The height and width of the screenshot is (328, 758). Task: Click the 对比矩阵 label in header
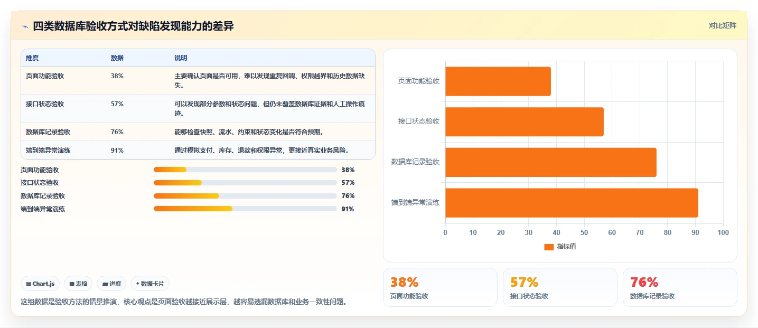tap(722, 25)
